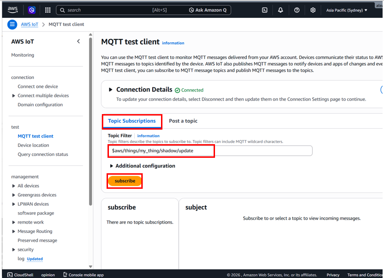This screenshot has width=384, height=278.
Task: Expand Additional configuration
Action: [x=112, y=166]
